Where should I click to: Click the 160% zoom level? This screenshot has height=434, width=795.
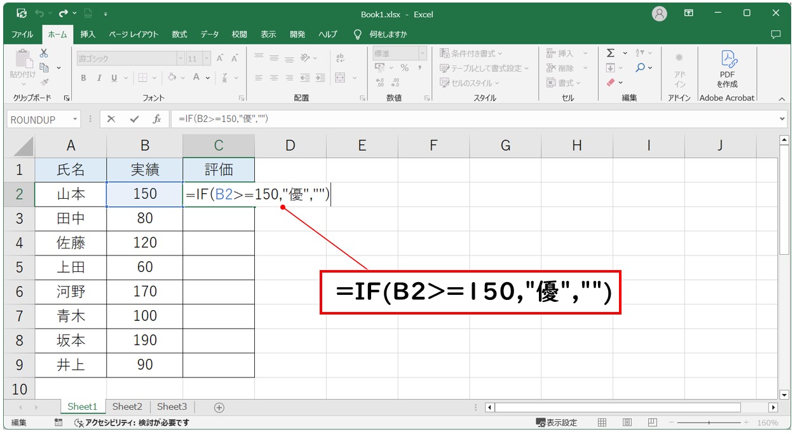click(x=768, y=423)
